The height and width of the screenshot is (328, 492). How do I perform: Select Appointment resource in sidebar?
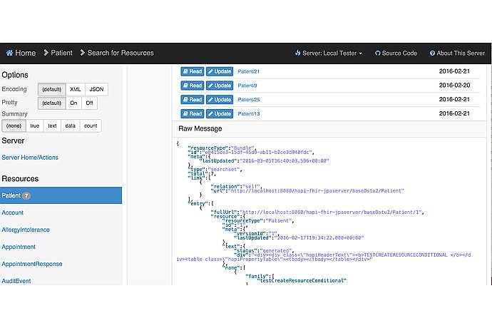19,247
